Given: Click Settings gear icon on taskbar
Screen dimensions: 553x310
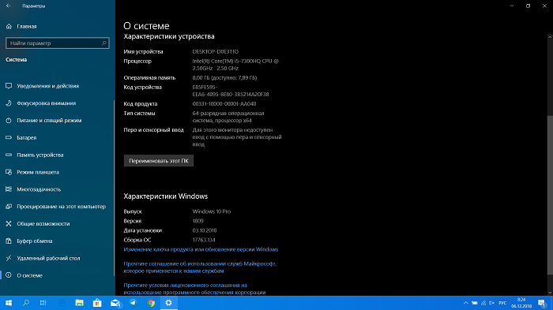Looking at the screenshot, I should pos(168,303).
